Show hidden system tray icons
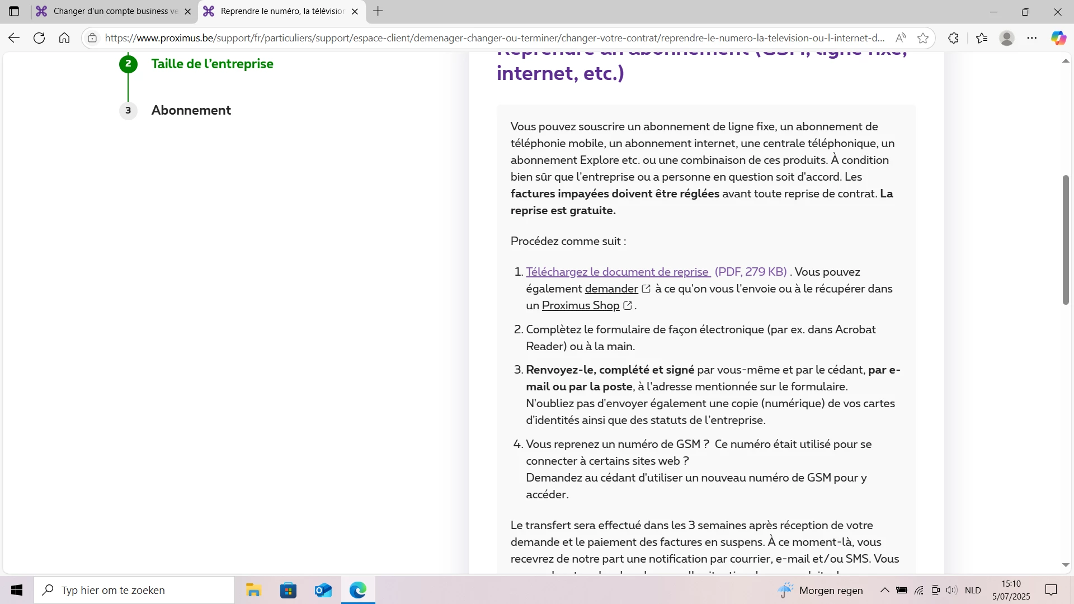This screenshot has width=1074, height=604. click(884, 590)
